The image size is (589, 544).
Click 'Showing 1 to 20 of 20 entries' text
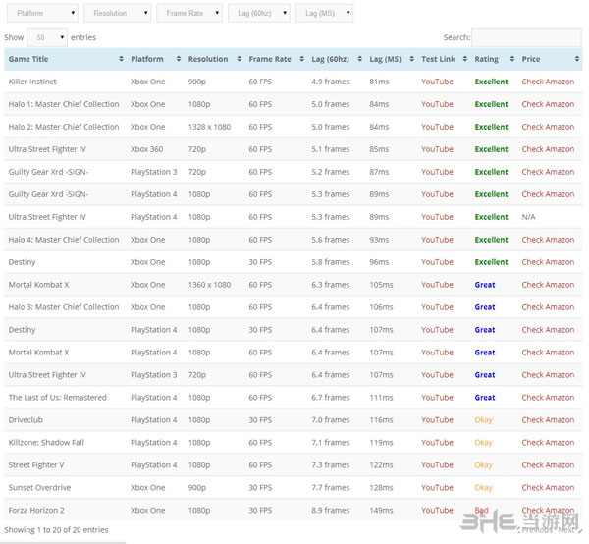tap(56, 529)
